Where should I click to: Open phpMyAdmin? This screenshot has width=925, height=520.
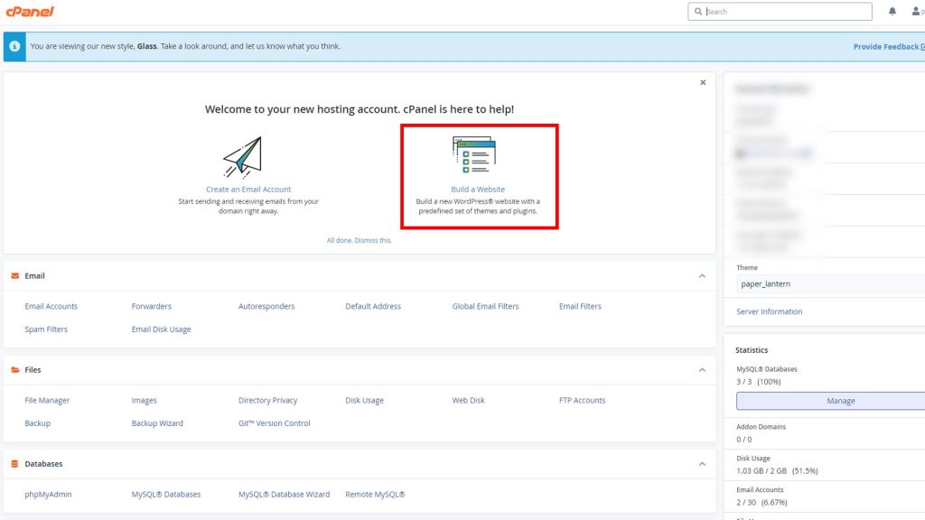(x=48, y=495)
